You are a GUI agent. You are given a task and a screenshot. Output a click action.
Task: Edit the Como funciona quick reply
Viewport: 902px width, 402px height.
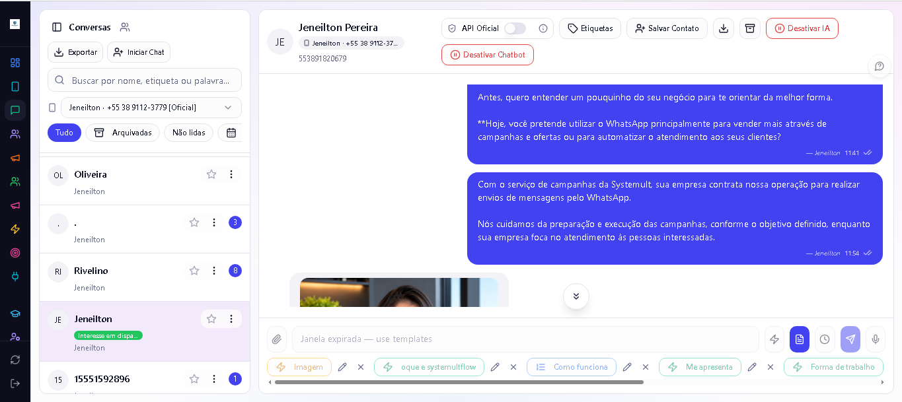627,367
